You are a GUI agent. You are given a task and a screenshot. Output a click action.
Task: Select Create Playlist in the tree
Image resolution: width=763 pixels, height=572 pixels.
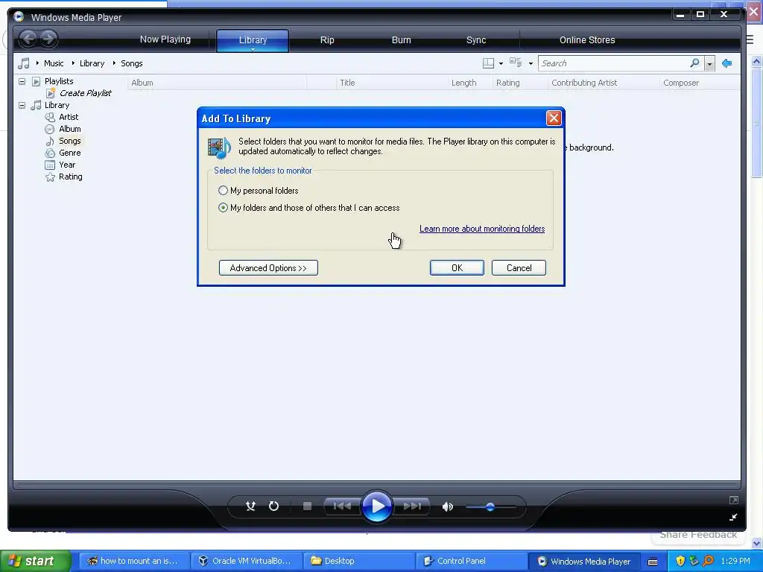coord(85,93)
